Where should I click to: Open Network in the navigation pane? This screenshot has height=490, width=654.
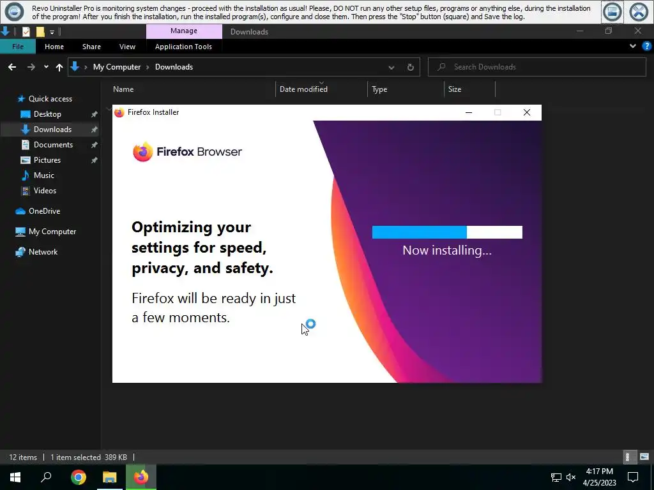[43, 252]
